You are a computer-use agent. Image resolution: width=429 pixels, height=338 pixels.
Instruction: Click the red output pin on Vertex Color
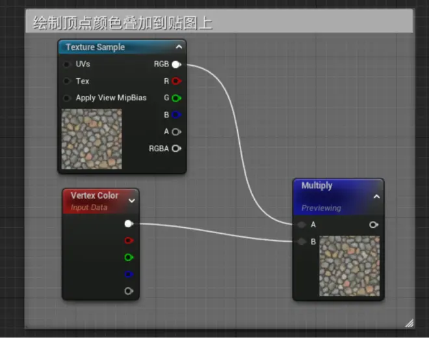pos(129,241)
